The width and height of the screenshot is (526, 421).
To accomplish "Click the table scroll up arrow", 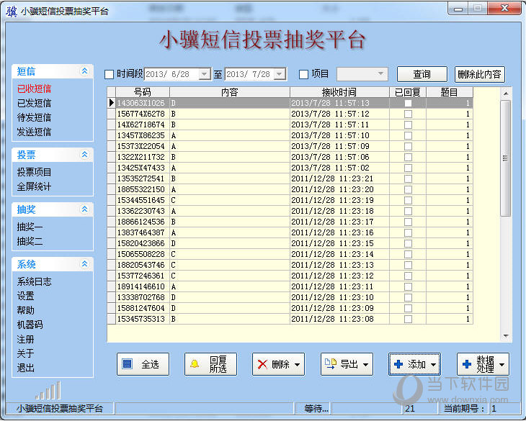I will point(506,94).
